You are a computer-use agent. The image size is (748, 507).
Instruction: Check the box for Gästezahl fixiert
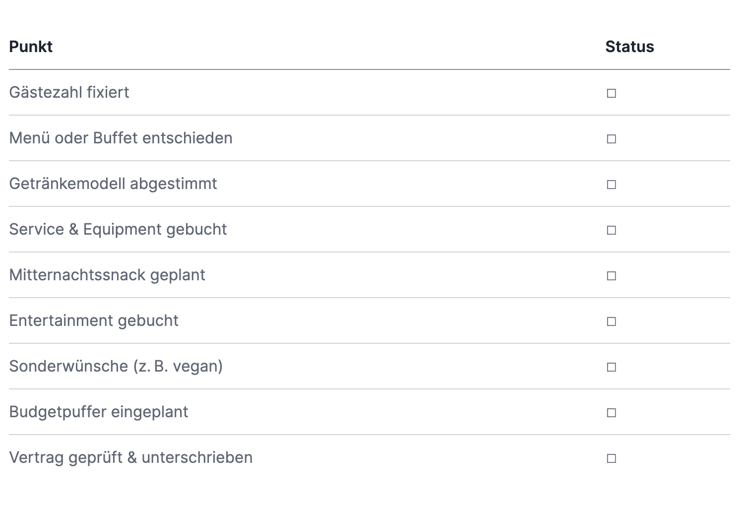point(611,93)
